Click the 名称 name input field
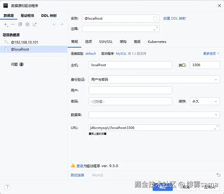Screen dimensions: 224x194 point(121,19)
